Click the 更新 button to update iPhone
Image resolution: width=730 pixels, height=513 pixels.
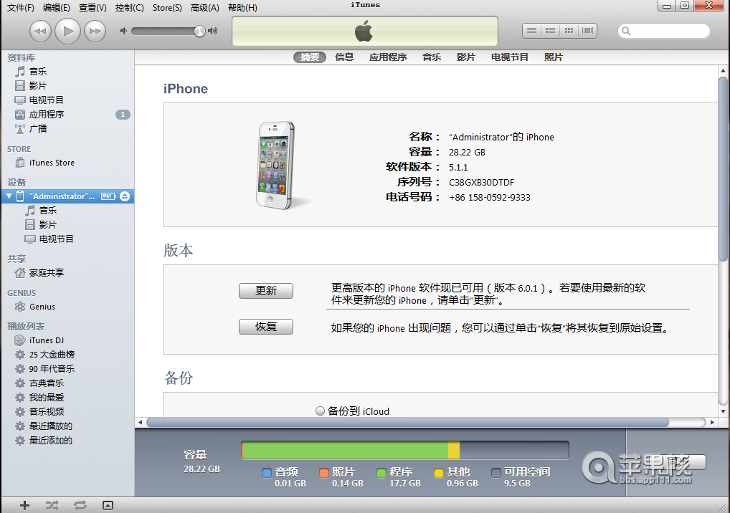265,291
